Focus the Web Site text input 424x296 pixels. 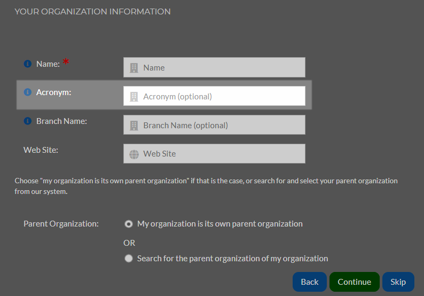pyautogui.click(x=214, y=154)
